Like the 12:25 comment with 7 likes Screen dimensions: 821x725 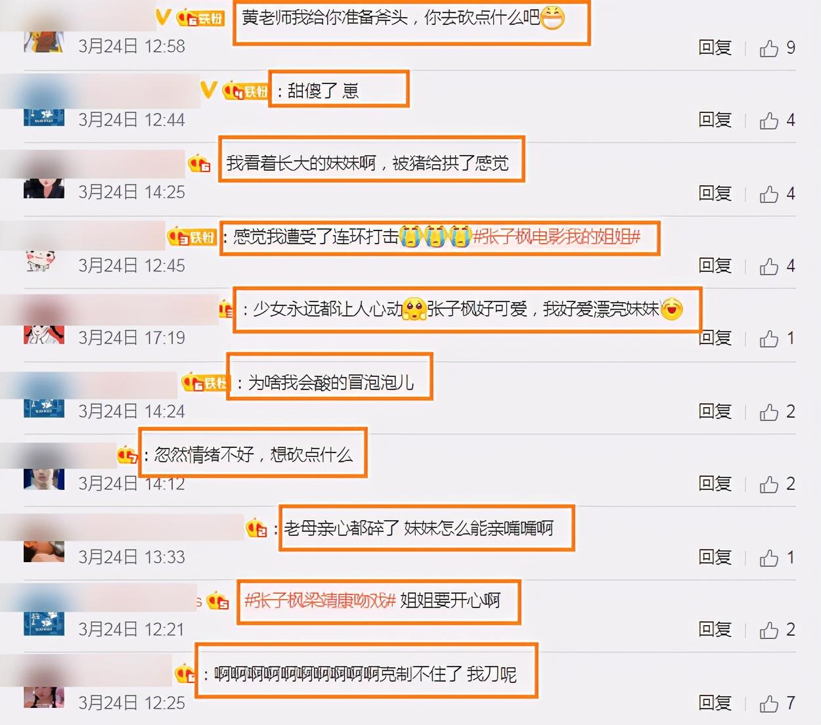coord(769,704)
